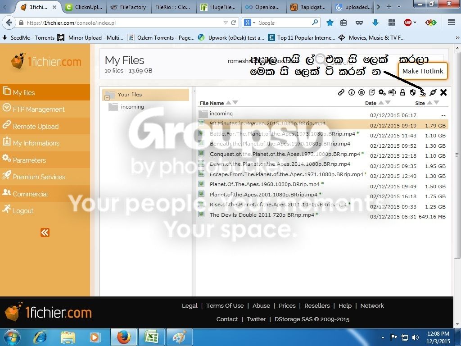
Task: Click the bookmarks list icon in Firefox toolbar
Action: (x=343, y=23)
